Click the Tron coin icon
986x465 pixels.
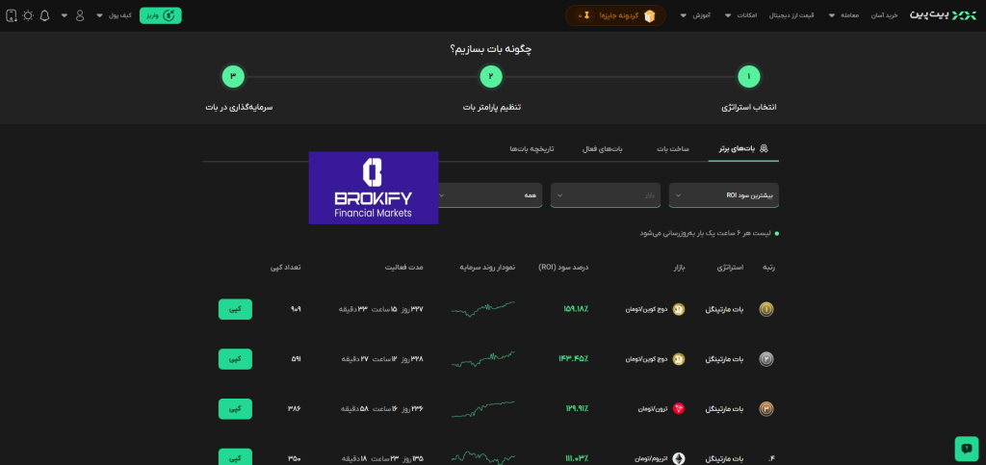pos(679,409)
